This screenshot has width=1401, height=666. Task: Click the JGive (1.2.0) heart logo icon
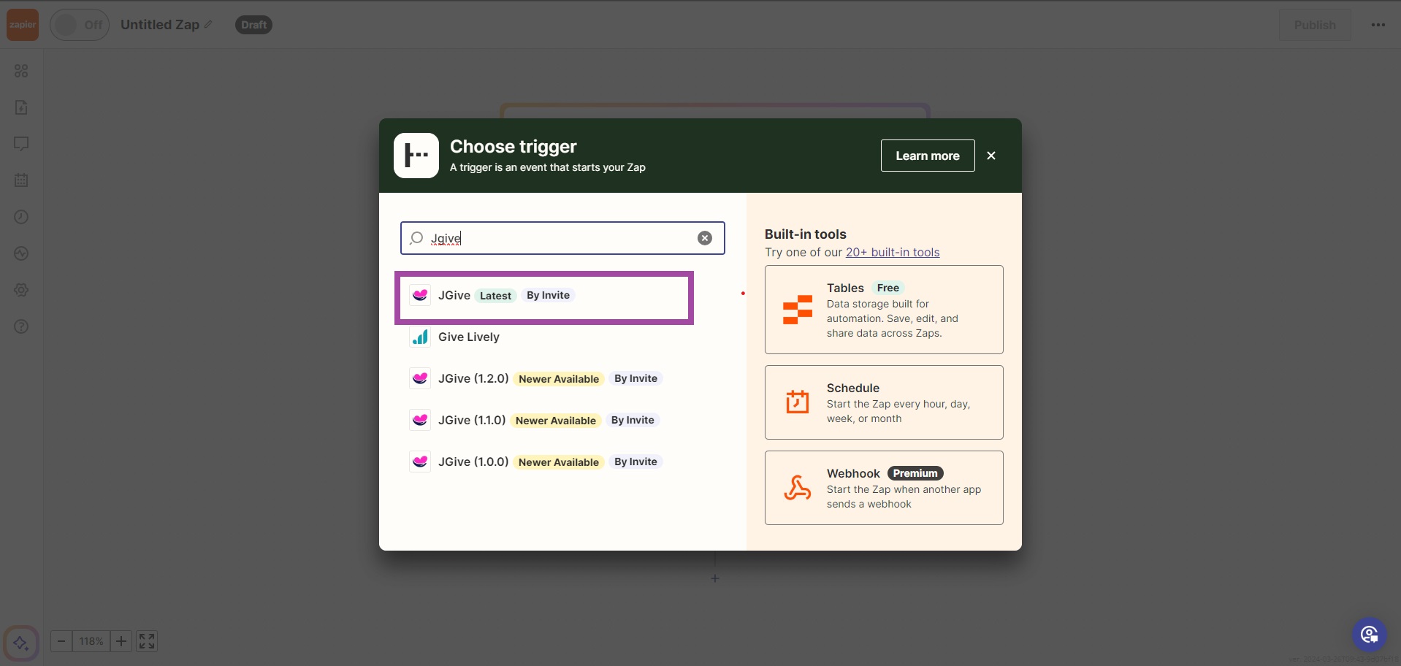pyautogui.click(x=420, y=378)
